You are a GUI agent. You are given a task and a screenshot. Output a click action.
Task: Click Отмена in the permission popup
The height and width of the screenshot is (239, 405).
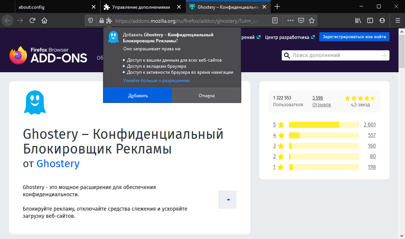coord(207,96)
